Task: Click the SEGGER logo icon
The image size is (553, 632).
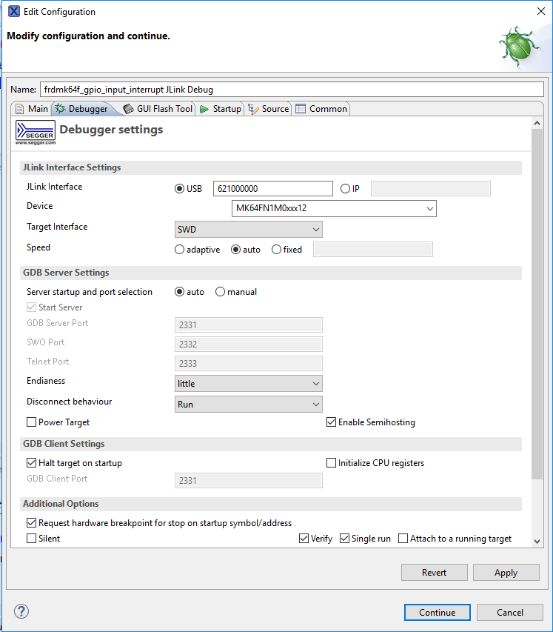Action: [36, 132]
